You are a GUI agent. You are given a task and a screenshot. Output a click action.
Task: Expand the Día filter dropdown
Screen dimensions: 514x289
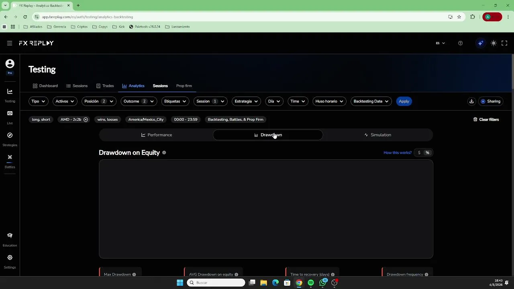274,101
